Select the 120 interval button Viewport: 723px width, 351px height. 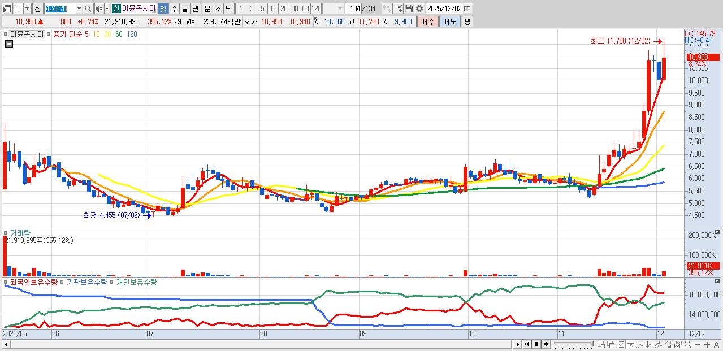[316, 8]
